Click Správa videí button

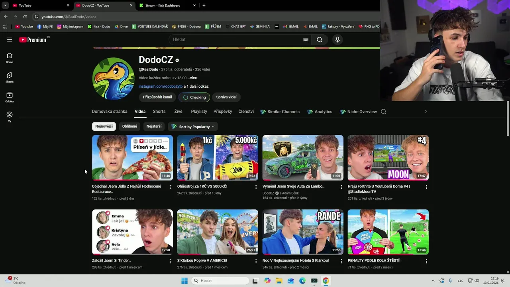click(226, 97)
